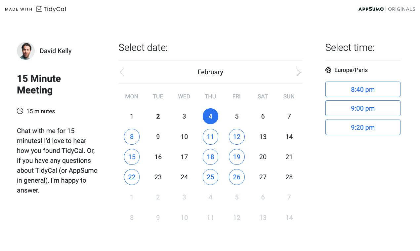Click the globe timezone icon

click(328, 70)
